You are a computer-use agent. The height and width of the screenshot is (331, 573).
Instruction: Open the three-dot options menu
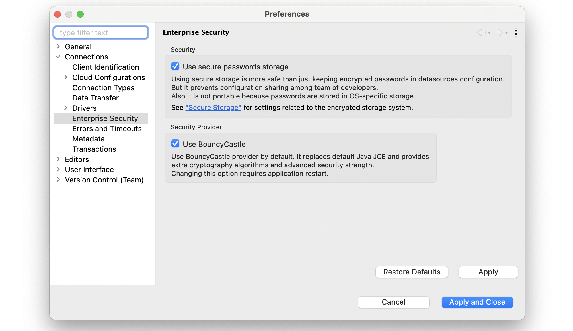coord(516,32)
